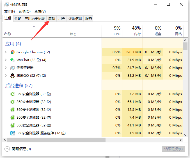Collapse to 简略信息 view
Viewport: 190px width, 158px height.
tap(18, 149)
